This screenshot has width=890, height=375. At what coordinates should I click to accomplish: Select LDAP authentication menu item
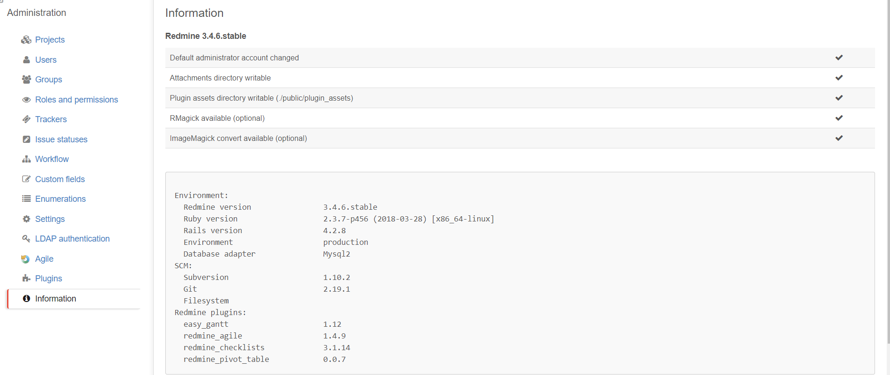72,239
